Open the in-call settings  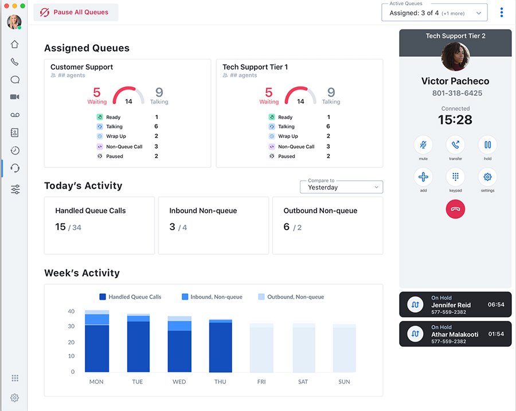pos(487,178)
